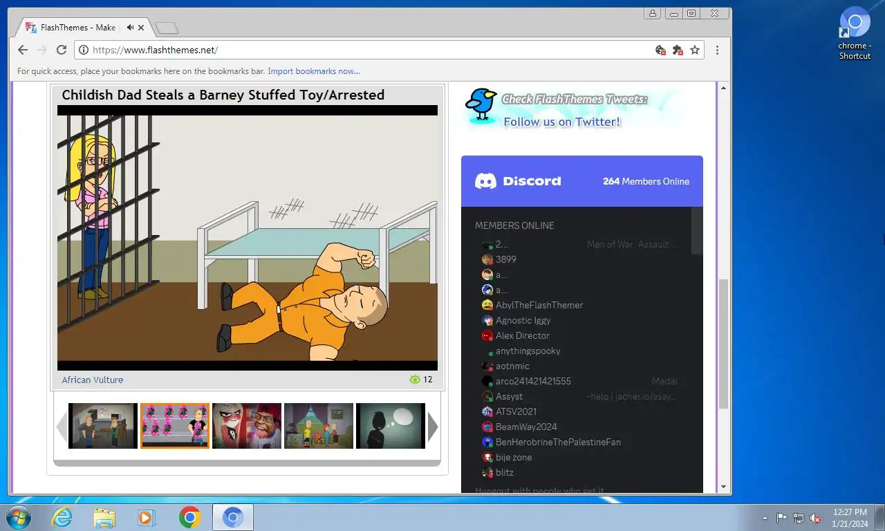Show previous carousel thumbnails with left arrow

62,427
